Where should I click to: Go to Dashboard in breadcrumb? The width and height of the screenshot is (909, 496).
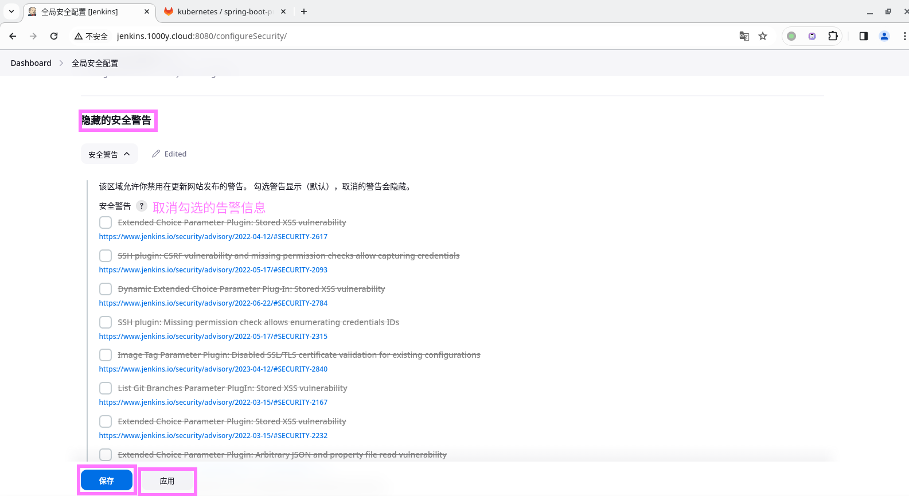click(x=31, y=63)
